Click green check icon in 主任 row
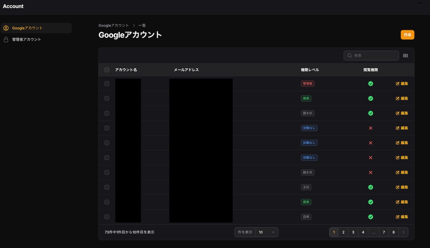Viewport: 430px width, 248px height. pos(370,187)
